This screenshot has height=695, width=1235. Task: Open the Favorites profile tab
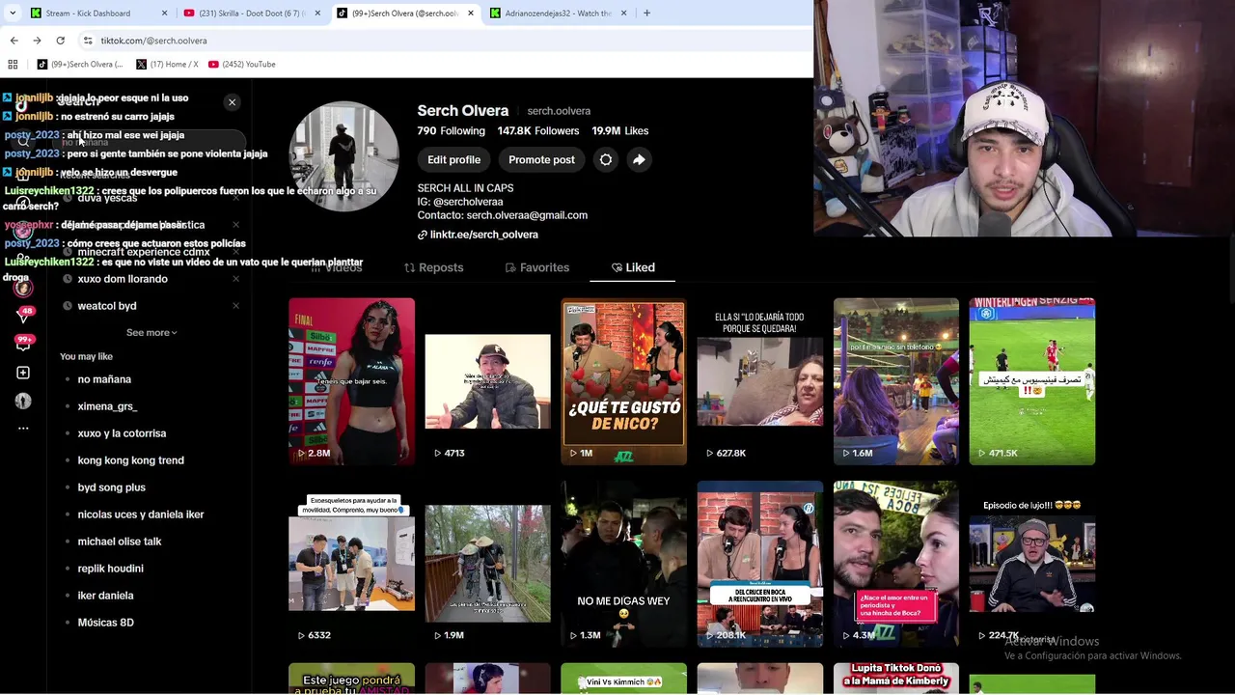537,267
